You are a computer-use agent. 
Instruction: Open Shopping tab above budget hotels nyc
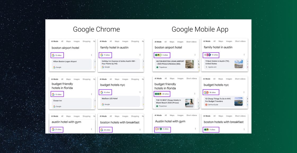pos(135,79)
